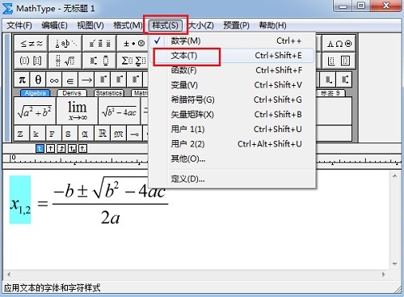Open the matrix templates palette

tap(339, 61)
